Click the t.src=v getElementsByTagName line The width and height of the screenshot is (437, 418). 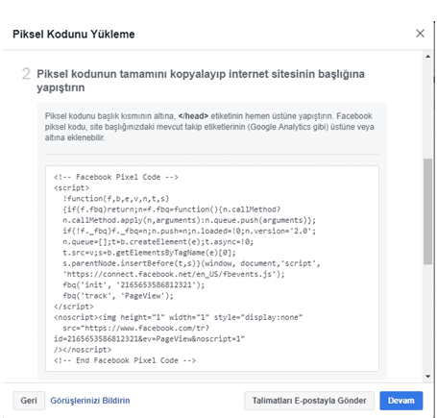tap(149, 253)
